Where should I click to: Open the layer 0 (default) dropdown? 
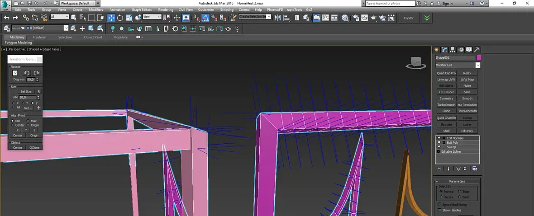click(66, 28)
